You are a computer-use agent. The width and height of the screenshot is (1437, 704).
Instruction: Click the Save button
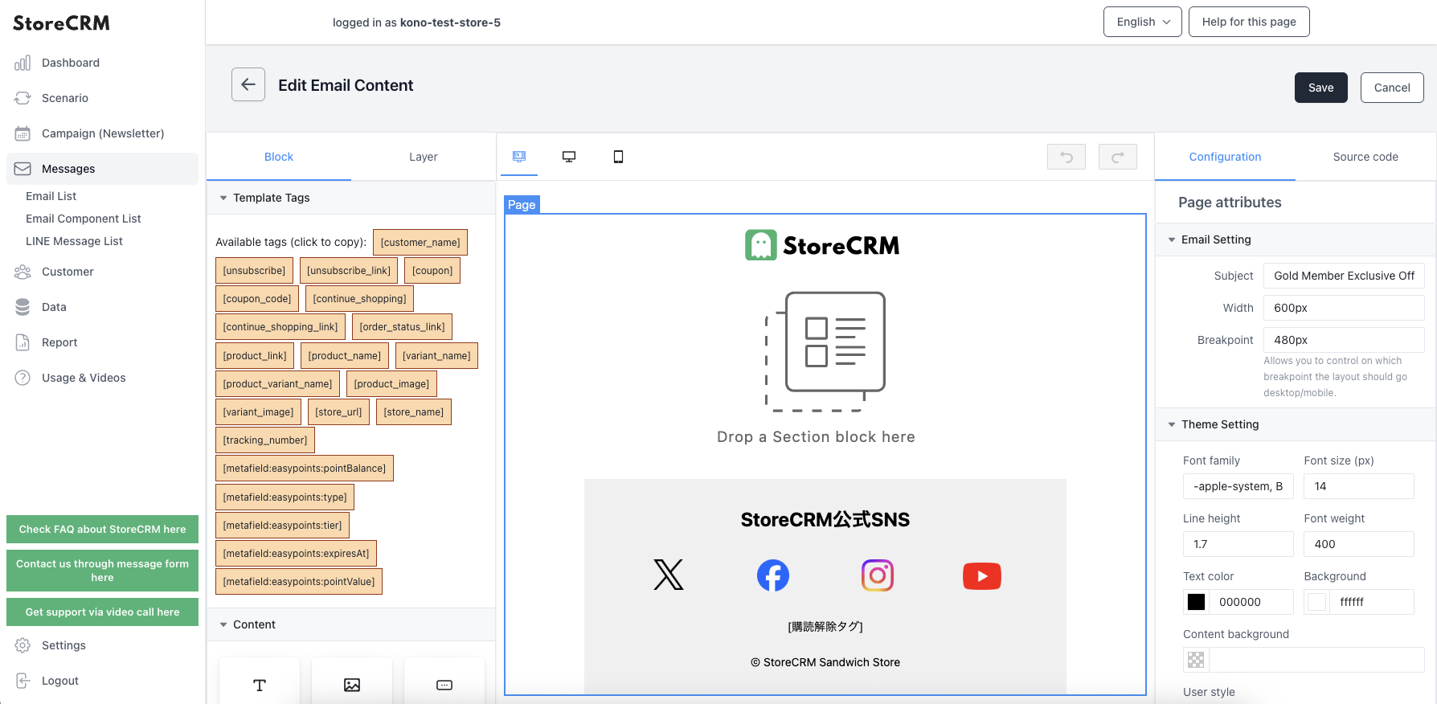[x=1320, y=88]
